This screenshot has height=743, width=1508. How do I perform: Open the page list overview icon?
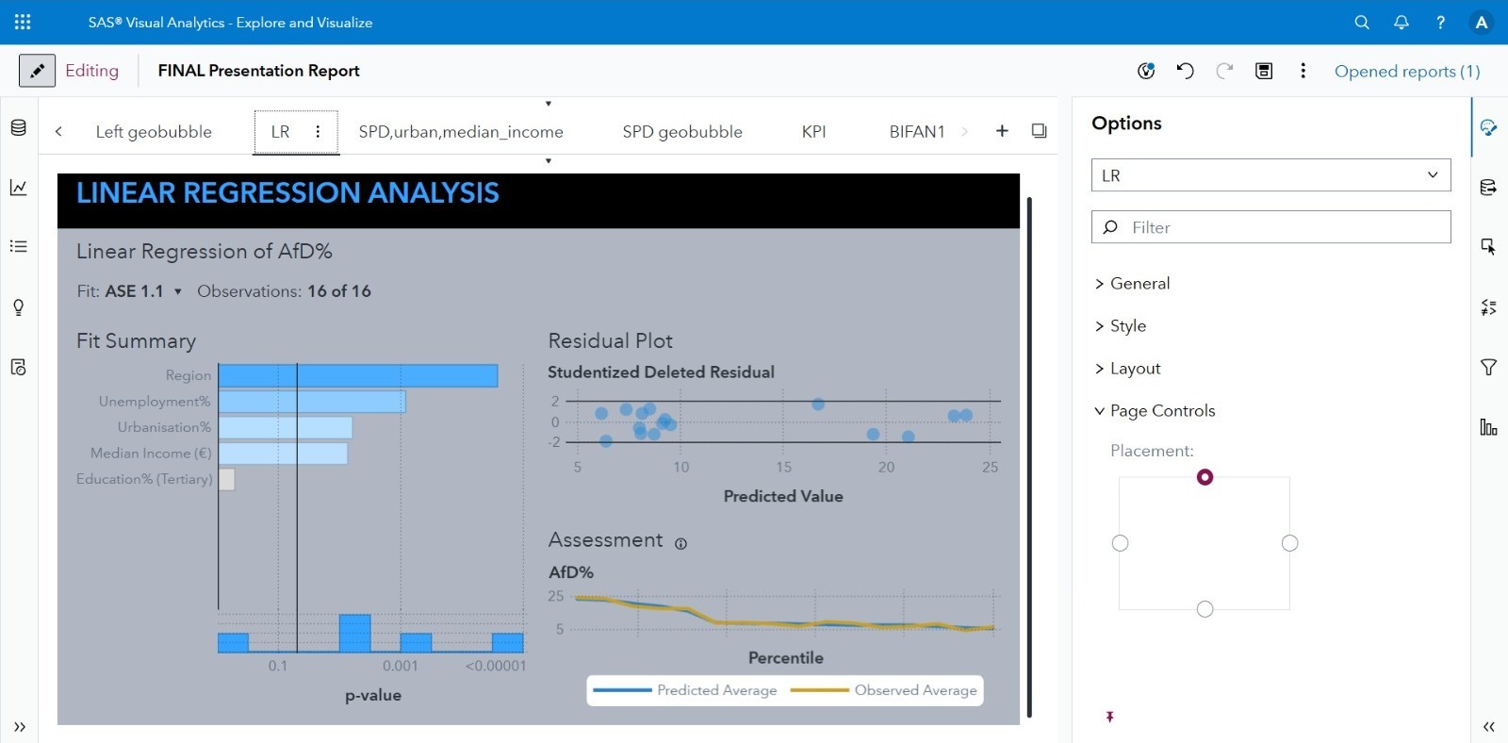click(x=1039, y=131)
